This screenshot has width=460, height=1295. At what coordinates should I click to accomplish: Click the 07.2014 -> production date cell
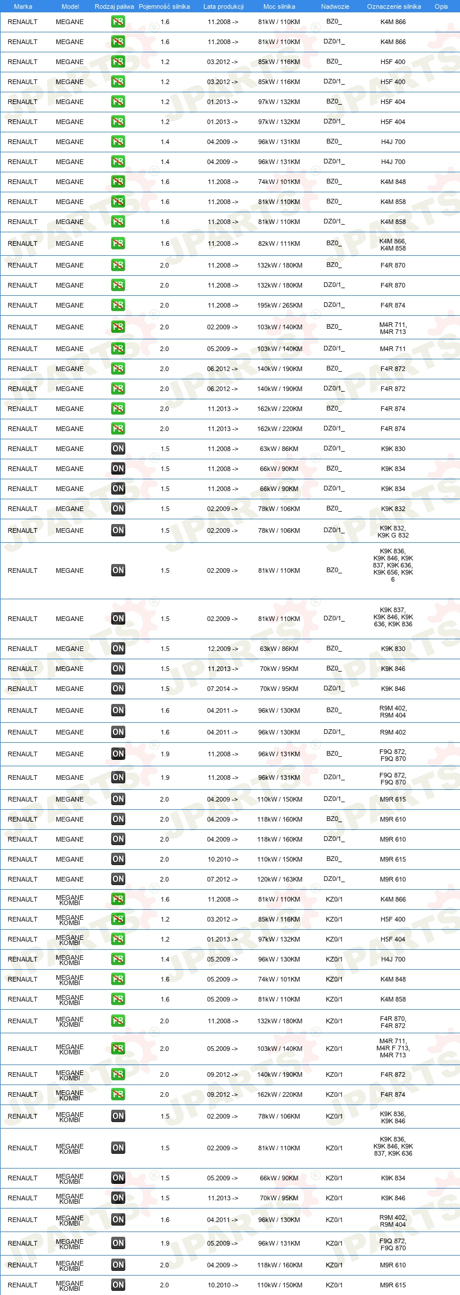pyautogui.click(x=222, y=689)
